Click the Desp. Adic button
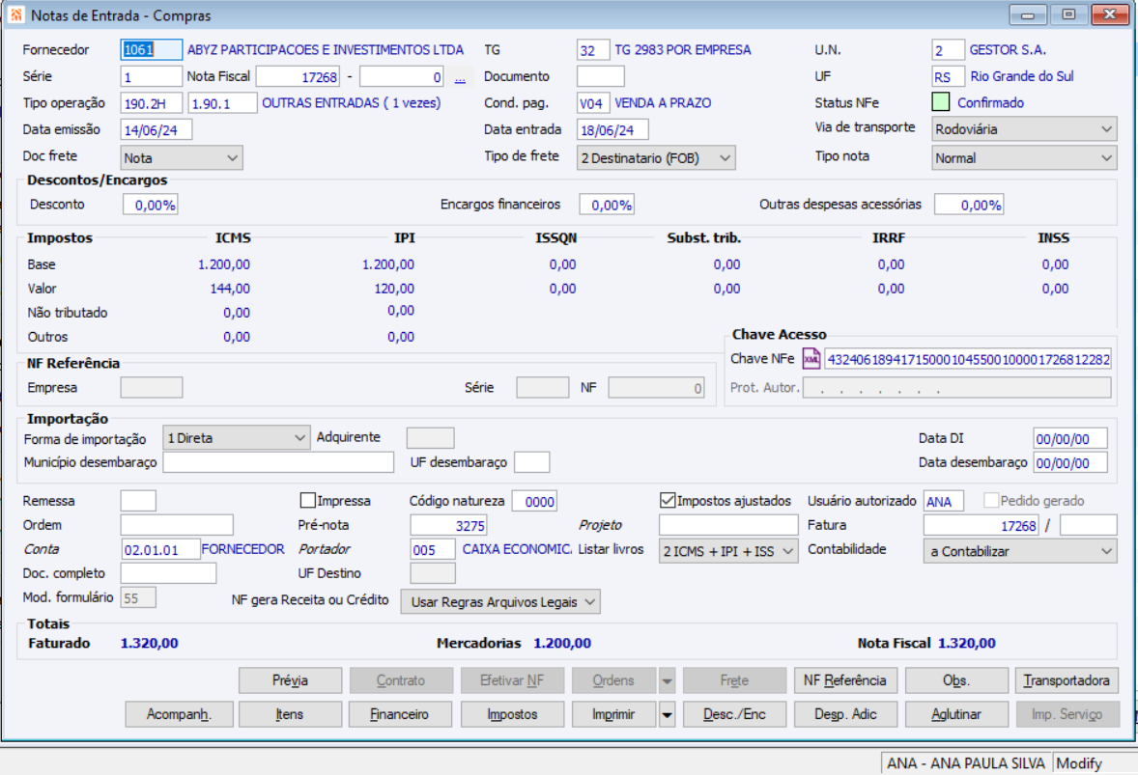This screenshot has height=775, width=1138. point(845,715)
